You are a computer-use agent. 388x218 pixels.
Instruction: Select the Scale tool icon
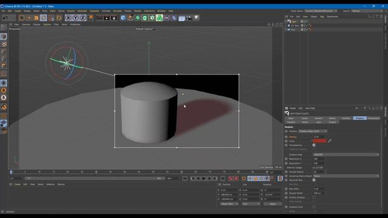(x=36, y=18)
